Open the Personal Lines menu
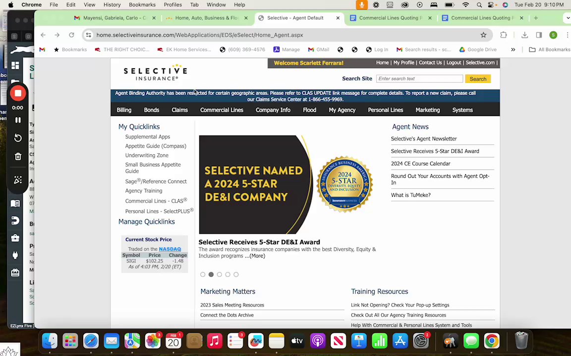 (385, 110)
